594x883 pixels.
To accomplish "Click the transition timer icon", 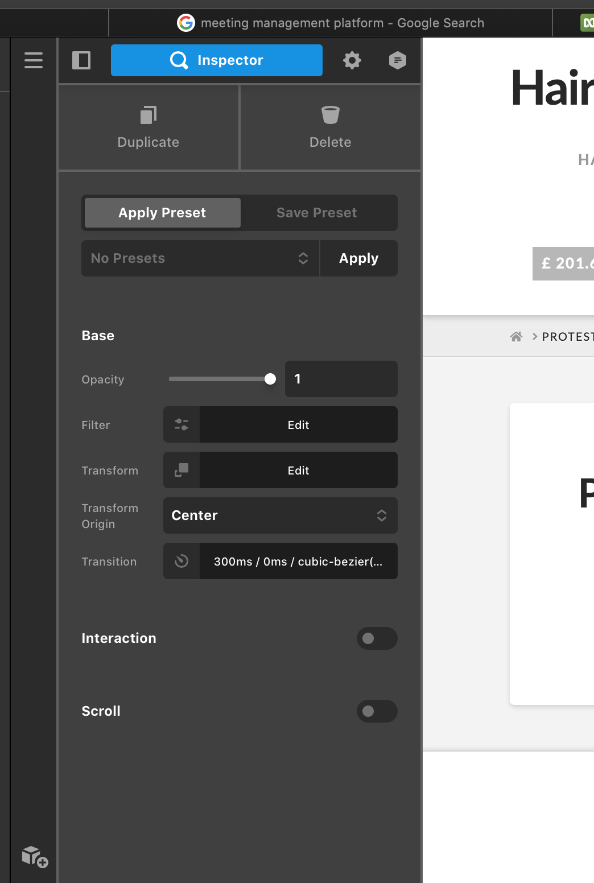I will 181,561.
